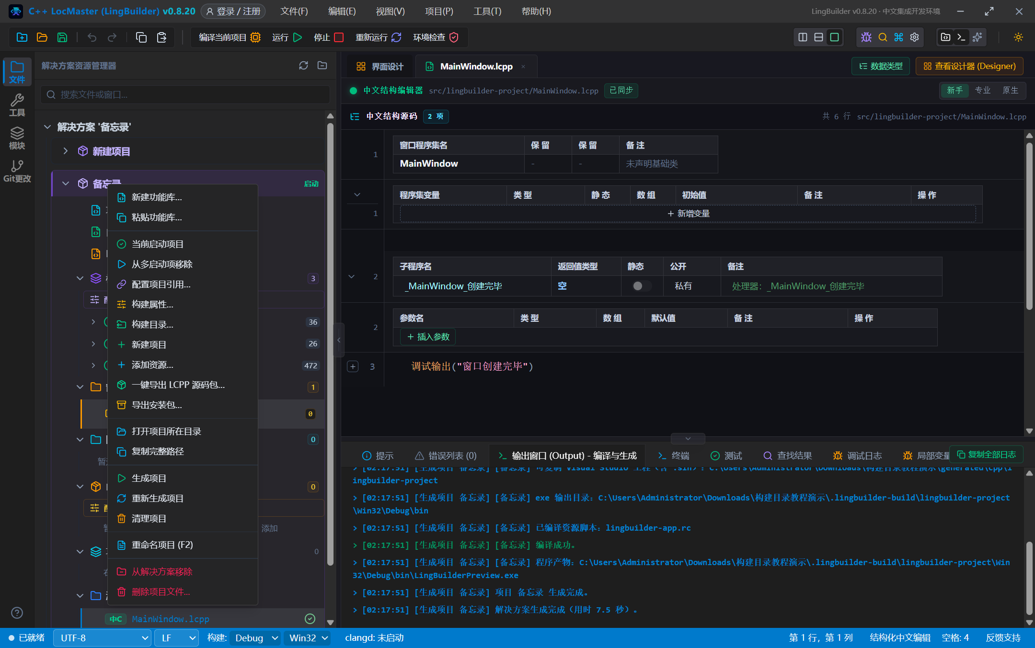
Task: Switch editor mode to 新手
Action: (x=954, y=90)
